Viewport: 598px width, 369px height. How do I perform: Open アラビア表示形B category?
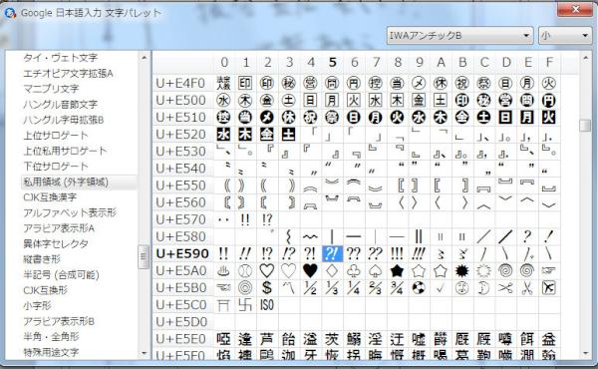coord(59,322)
